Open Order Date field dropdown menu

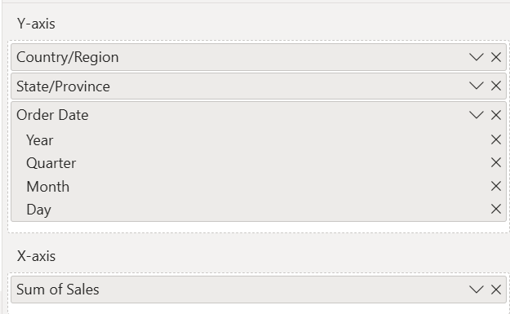(476, 115)
